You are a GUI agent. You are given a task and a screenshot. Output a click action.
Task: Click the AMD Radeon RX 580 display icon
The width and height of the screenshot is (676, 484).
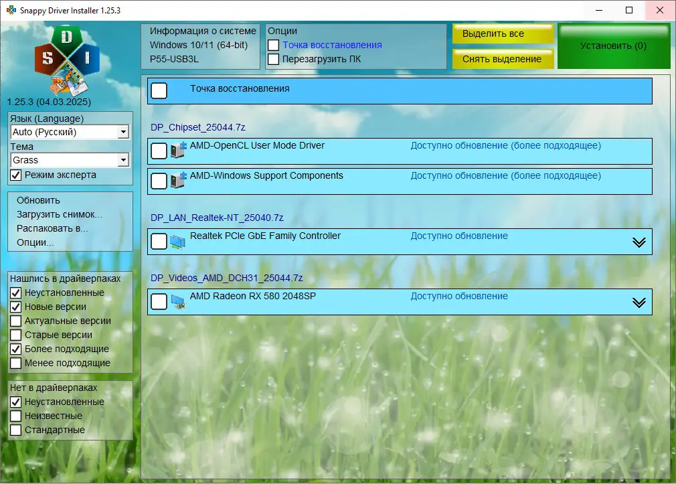(x=178, y=301)
